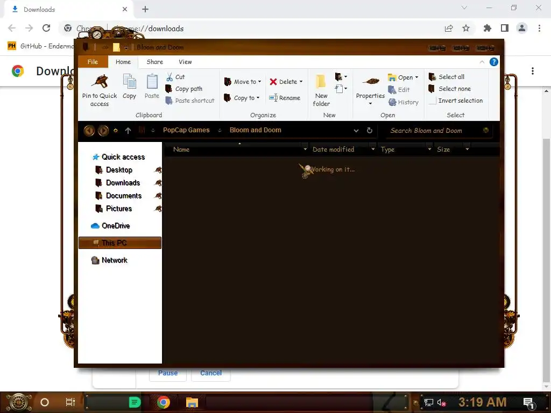The height and width of the screenshot is (413, 551).
Task: Bookmark this Chrome page star
Action: [466, 28]
